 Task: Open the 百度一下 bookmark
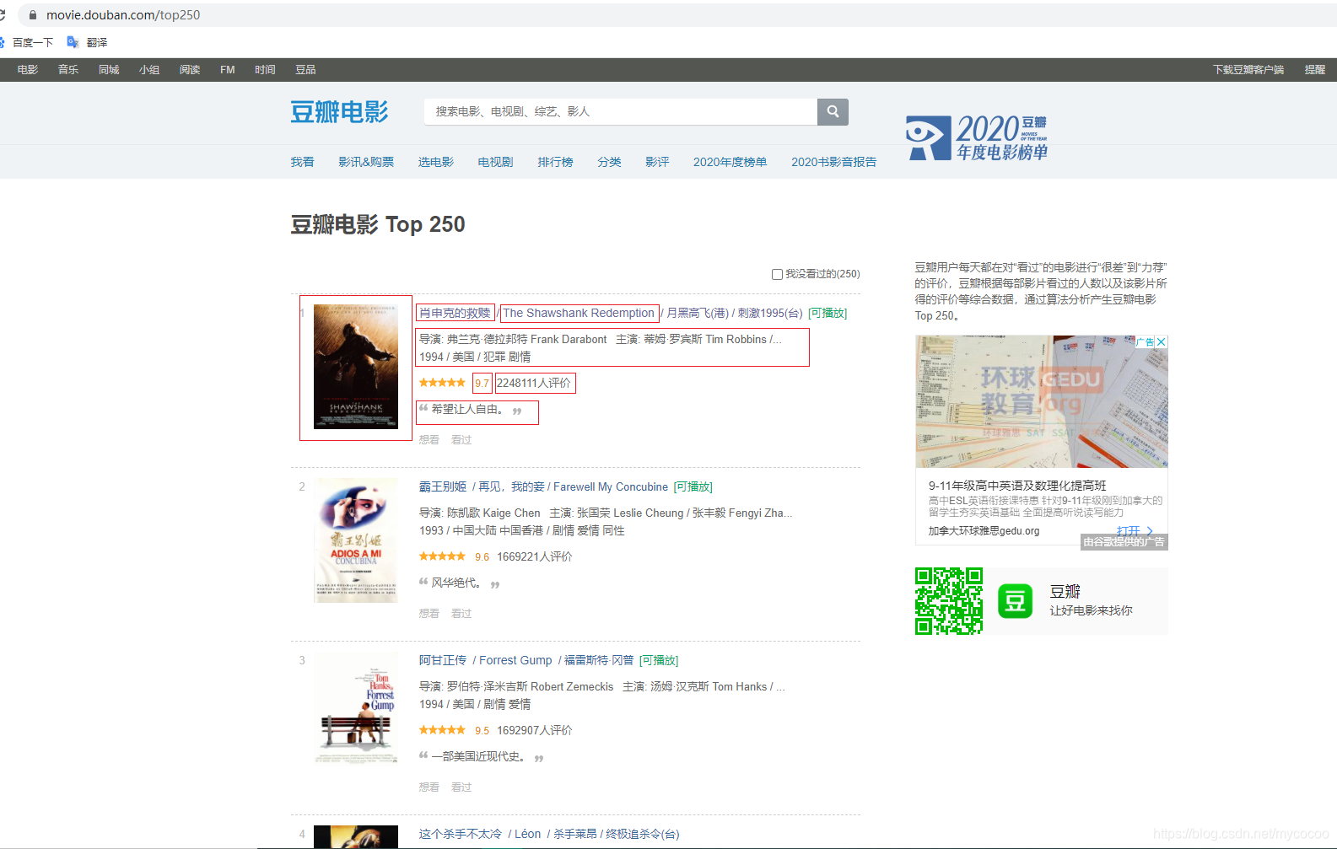[27, 42]
